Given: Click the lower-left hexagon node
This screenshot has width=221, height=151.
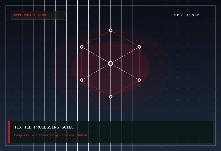Looking at the screenshot, I should 81,80.
